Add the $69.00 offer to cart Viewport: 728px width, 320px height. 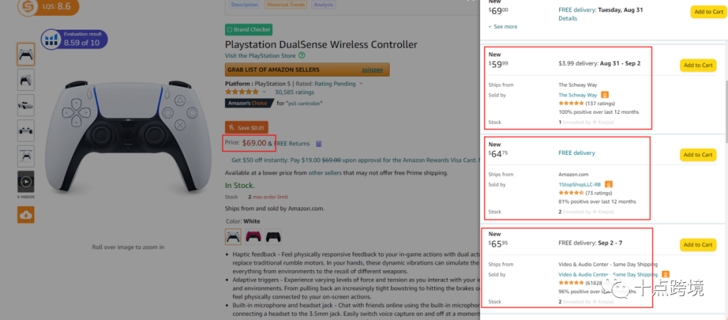707,11
